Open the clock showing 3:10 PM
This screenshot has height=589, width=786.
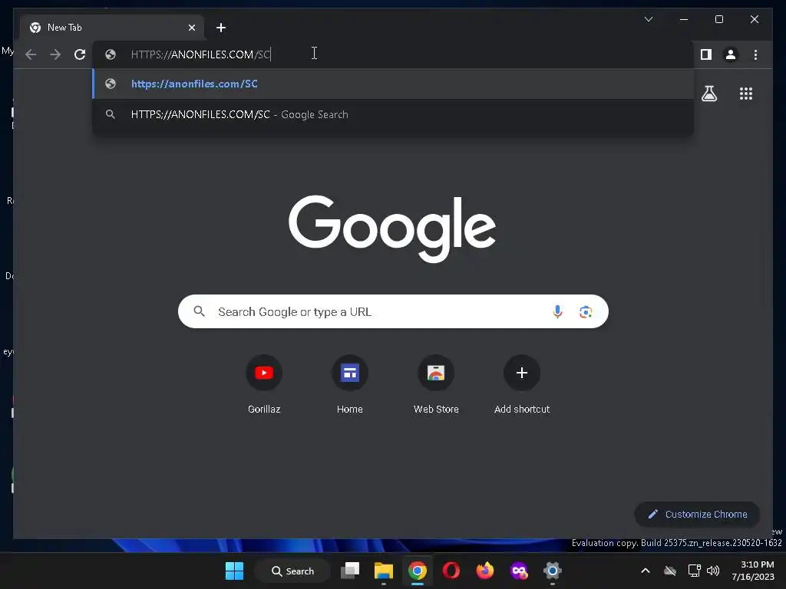click(x=753, y=571)
